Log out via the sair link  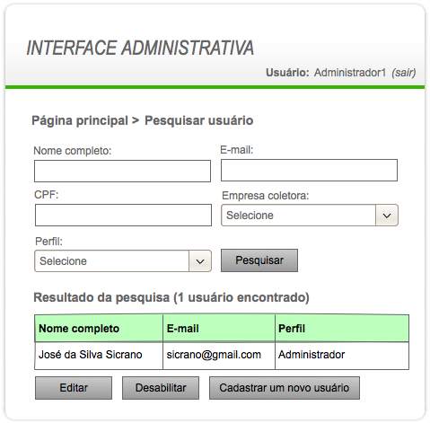click(x=404, y=73)
